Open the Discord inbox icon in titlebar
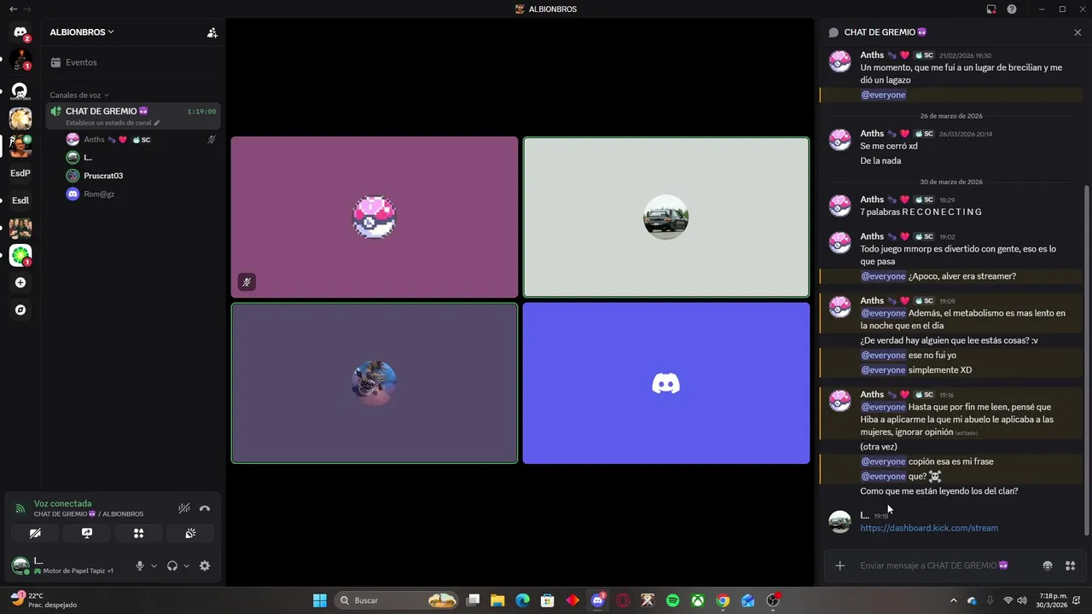The height and width of the screenshot is (614, 1092). click(x=991, y=9)
